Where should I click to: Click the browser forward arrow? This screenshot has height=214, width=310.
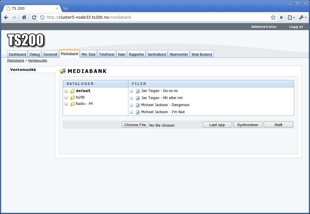coord(14,17)
